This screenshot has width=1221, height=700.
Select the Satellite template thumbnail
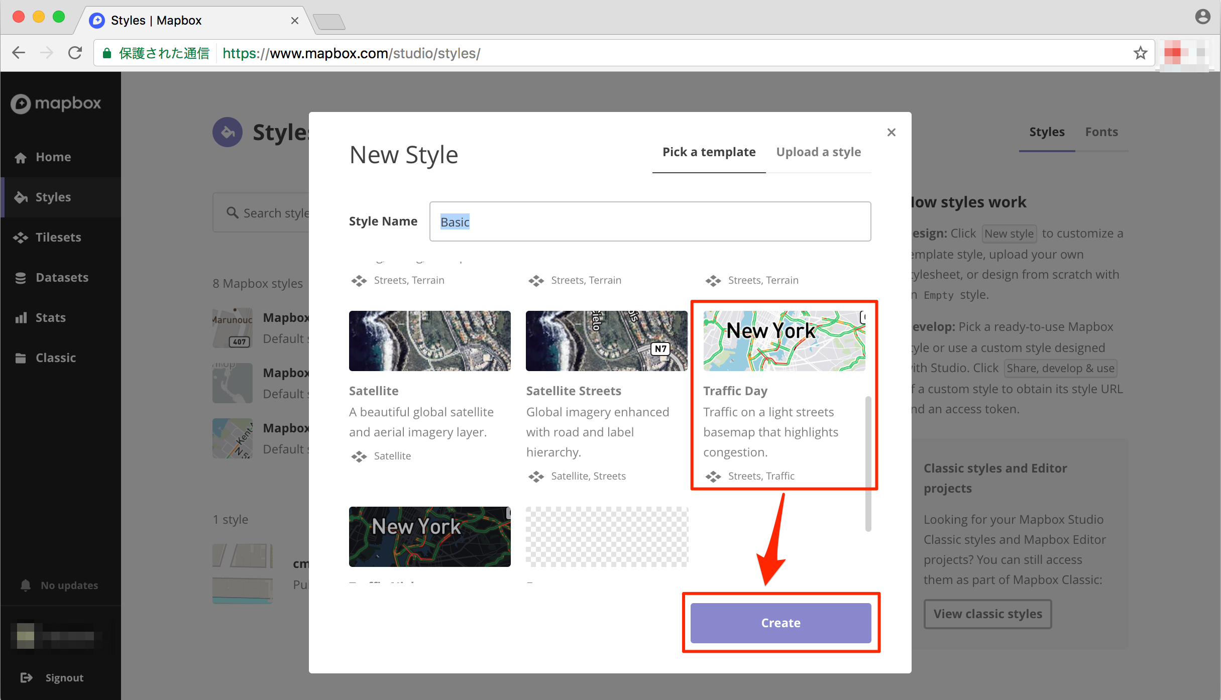point(429,341)
